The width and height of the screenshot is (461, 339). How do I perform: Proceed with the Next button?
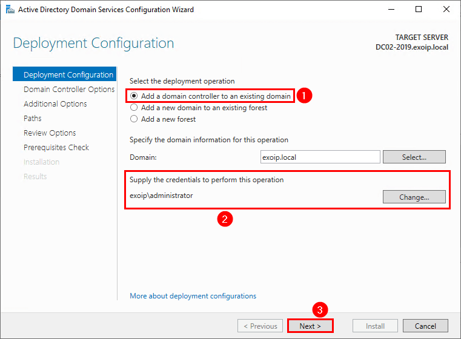[x=310, y=326]
